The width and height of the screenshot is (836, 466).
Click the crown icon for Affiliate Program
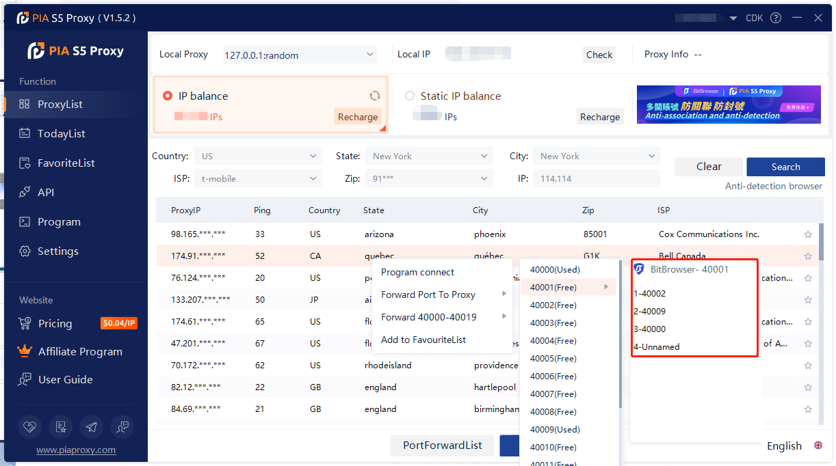[x=25, y=351]
